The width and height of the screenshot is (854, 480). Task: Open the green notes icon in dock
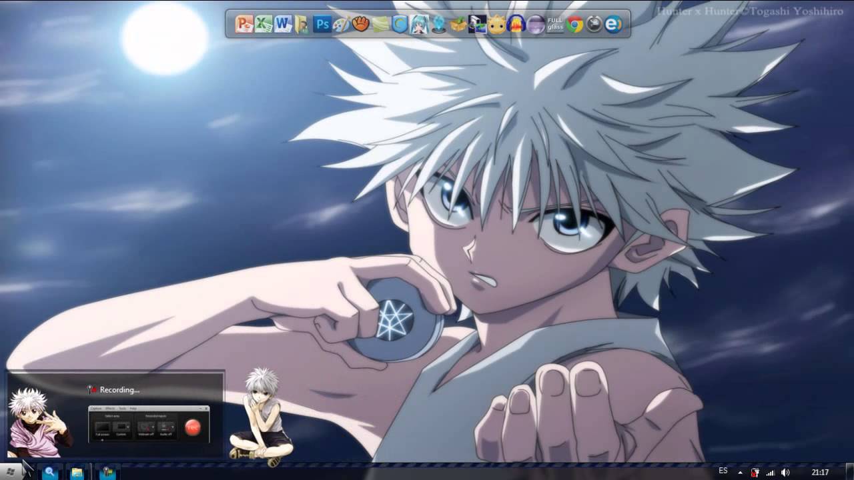click(380, 25)
